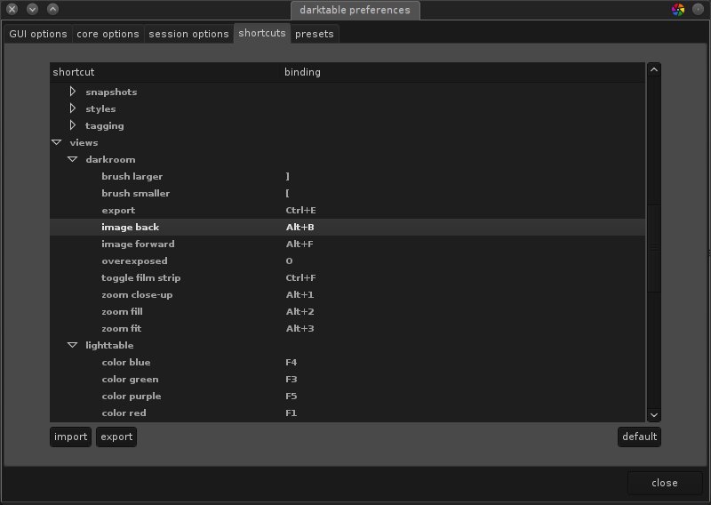Collapse the darkroom section triangle

[x=73, y=159]
